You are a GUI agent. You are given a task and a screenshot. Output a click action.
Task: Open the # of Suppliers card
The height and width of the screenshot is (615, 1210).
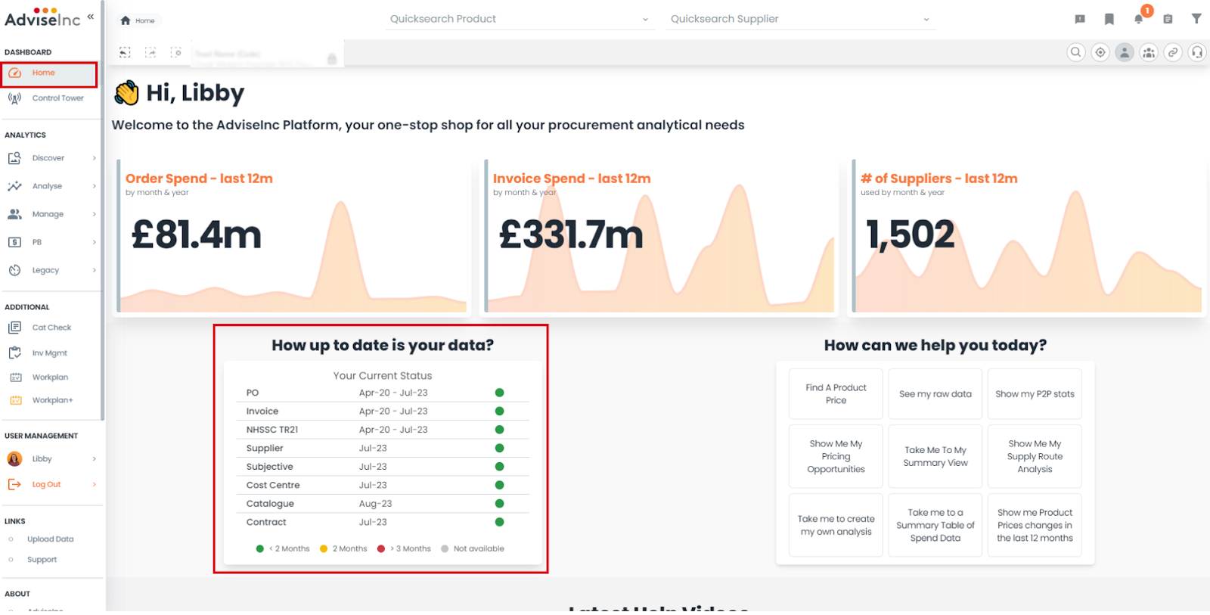(1028, 237)
